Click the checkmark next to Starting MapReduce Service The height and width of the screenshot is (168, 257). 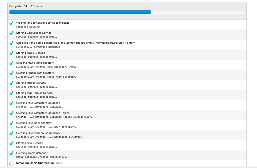(11, 93)
